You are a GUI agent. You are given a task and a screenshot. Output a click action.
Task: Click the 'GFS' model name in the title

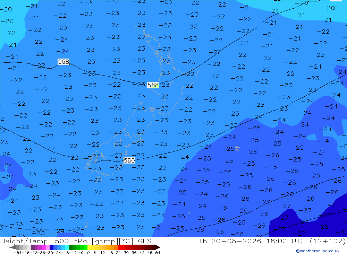(144, 241)
